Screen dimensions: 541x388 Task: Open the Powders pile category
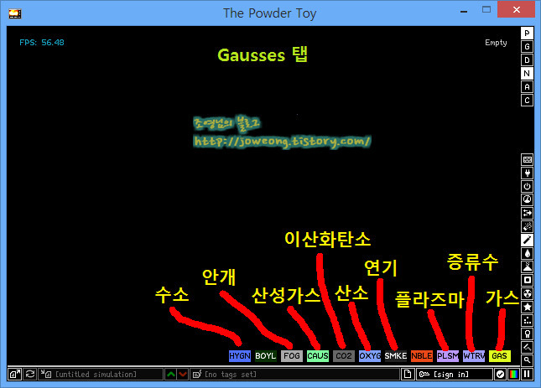pos(527,267)
